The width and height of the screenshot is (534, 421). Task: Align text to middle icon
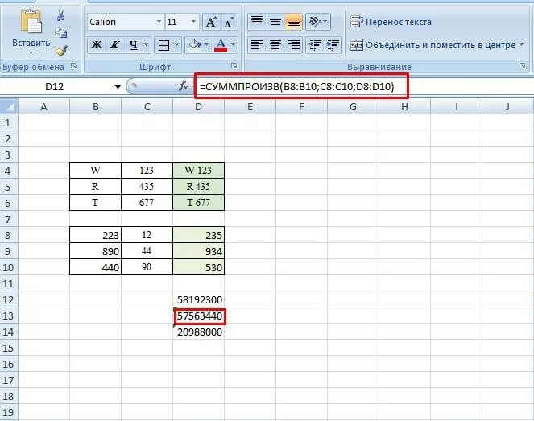click(275, 22)
